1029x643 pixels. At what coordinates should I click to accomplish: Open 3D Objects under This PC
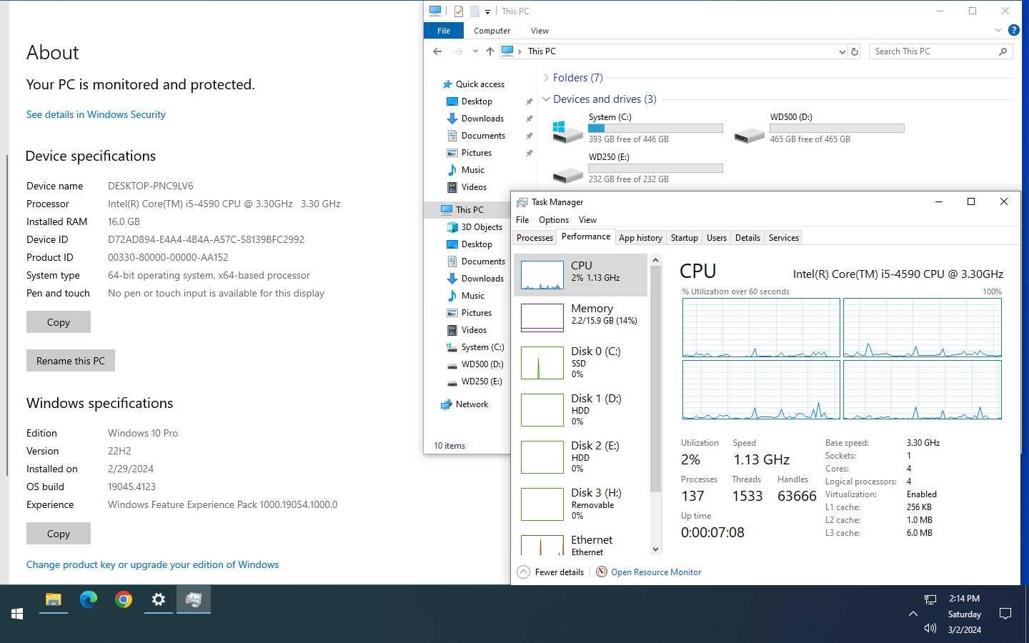point(481,227)
